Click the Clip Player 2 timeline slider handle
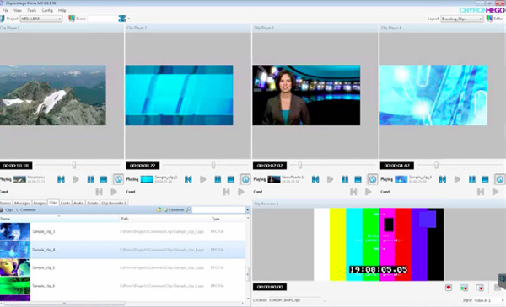 point(213,165)
